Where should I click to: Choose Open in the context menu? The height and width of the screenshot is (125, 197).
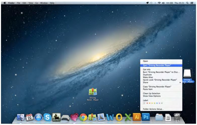[161, 61]
